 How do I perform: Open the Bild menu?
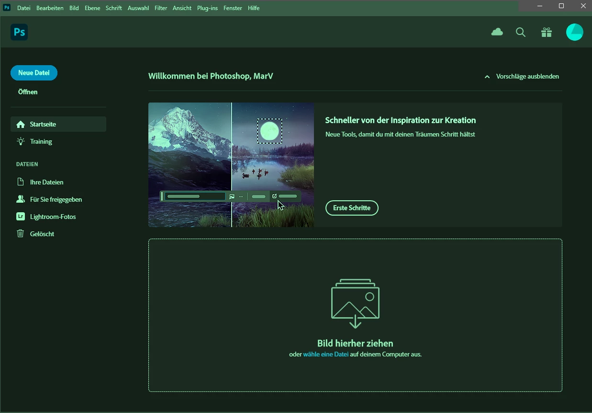pyautogui.click(x=74, y=8)
